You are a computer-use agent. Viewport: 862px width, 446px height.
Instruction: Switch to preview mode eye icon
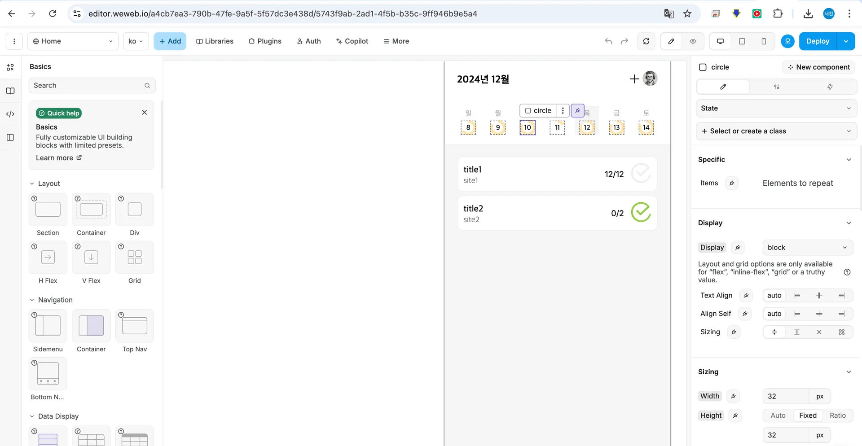point(693,41)
